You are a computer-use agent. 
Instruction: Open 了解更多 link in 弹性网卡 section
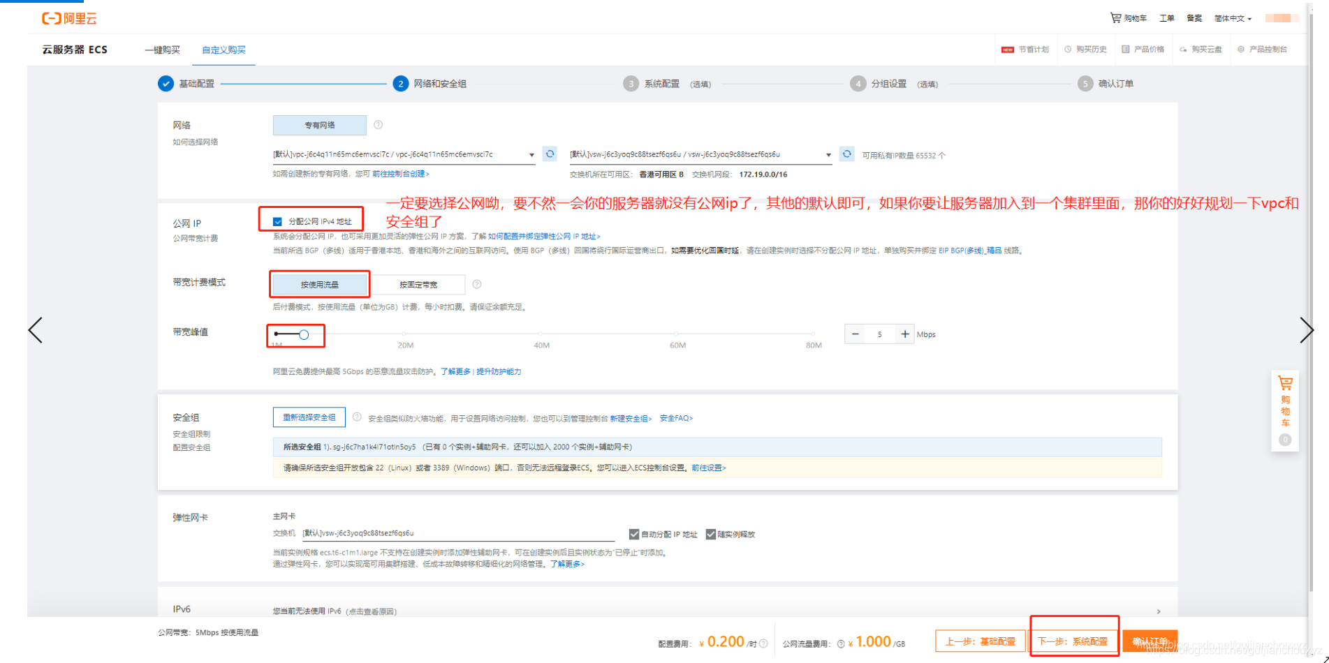pos(567,564)
